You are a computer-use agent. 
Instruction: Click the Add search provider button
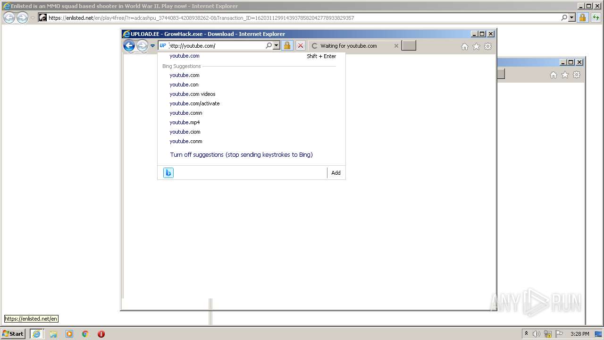336,173
